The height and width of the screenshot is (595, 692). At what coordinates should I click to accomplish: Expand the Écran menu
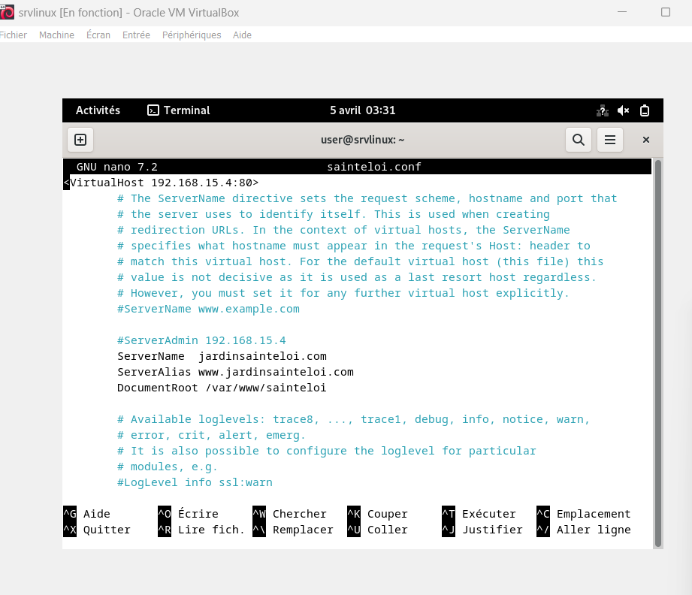point(98,35)
